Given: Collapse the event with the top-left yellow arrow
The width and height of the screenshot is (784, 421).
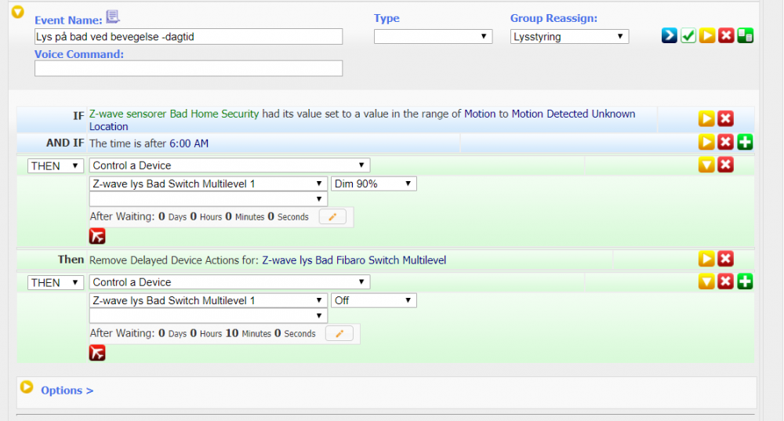Looking at the screenshot, I should point(18,13).
